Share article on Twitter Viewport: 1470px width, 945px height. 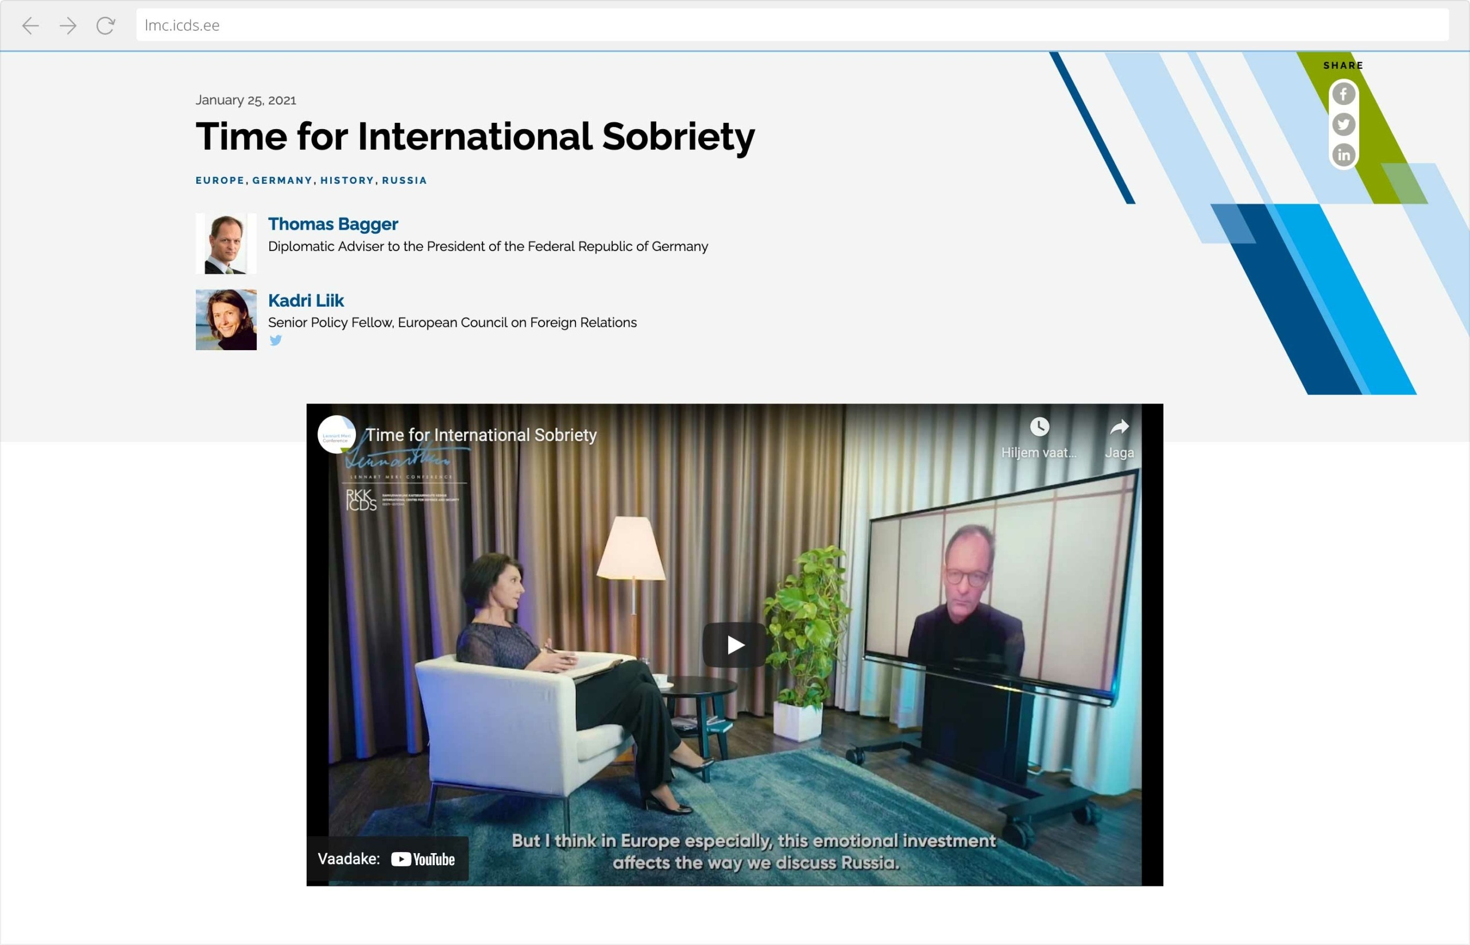pos(1343,125)
